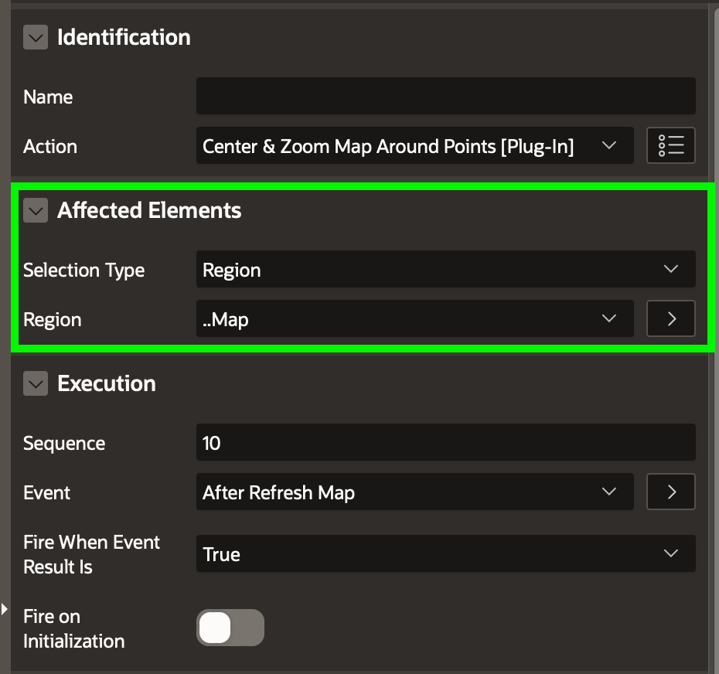Open the Event dropdown

pyautogui.click(x=414, y=492)
